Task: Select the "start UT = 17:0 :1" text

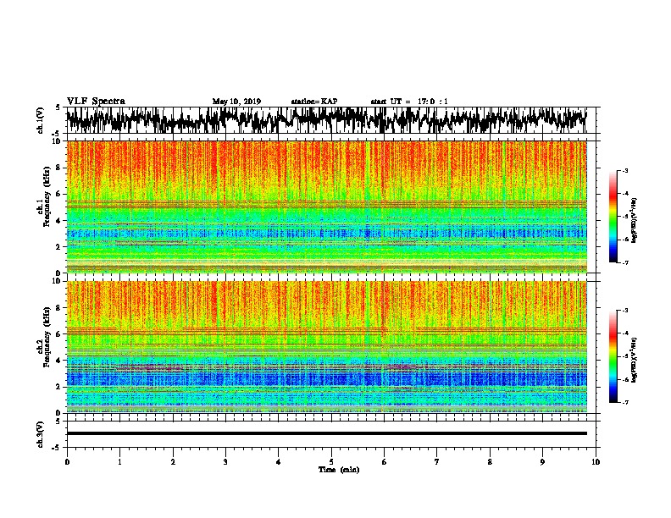Action: tap(409, 102)
